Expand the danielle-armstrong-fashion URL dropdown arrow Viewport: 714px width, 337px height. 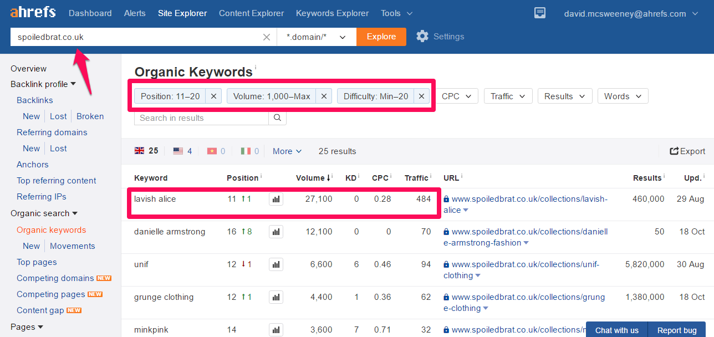point(526,243)
